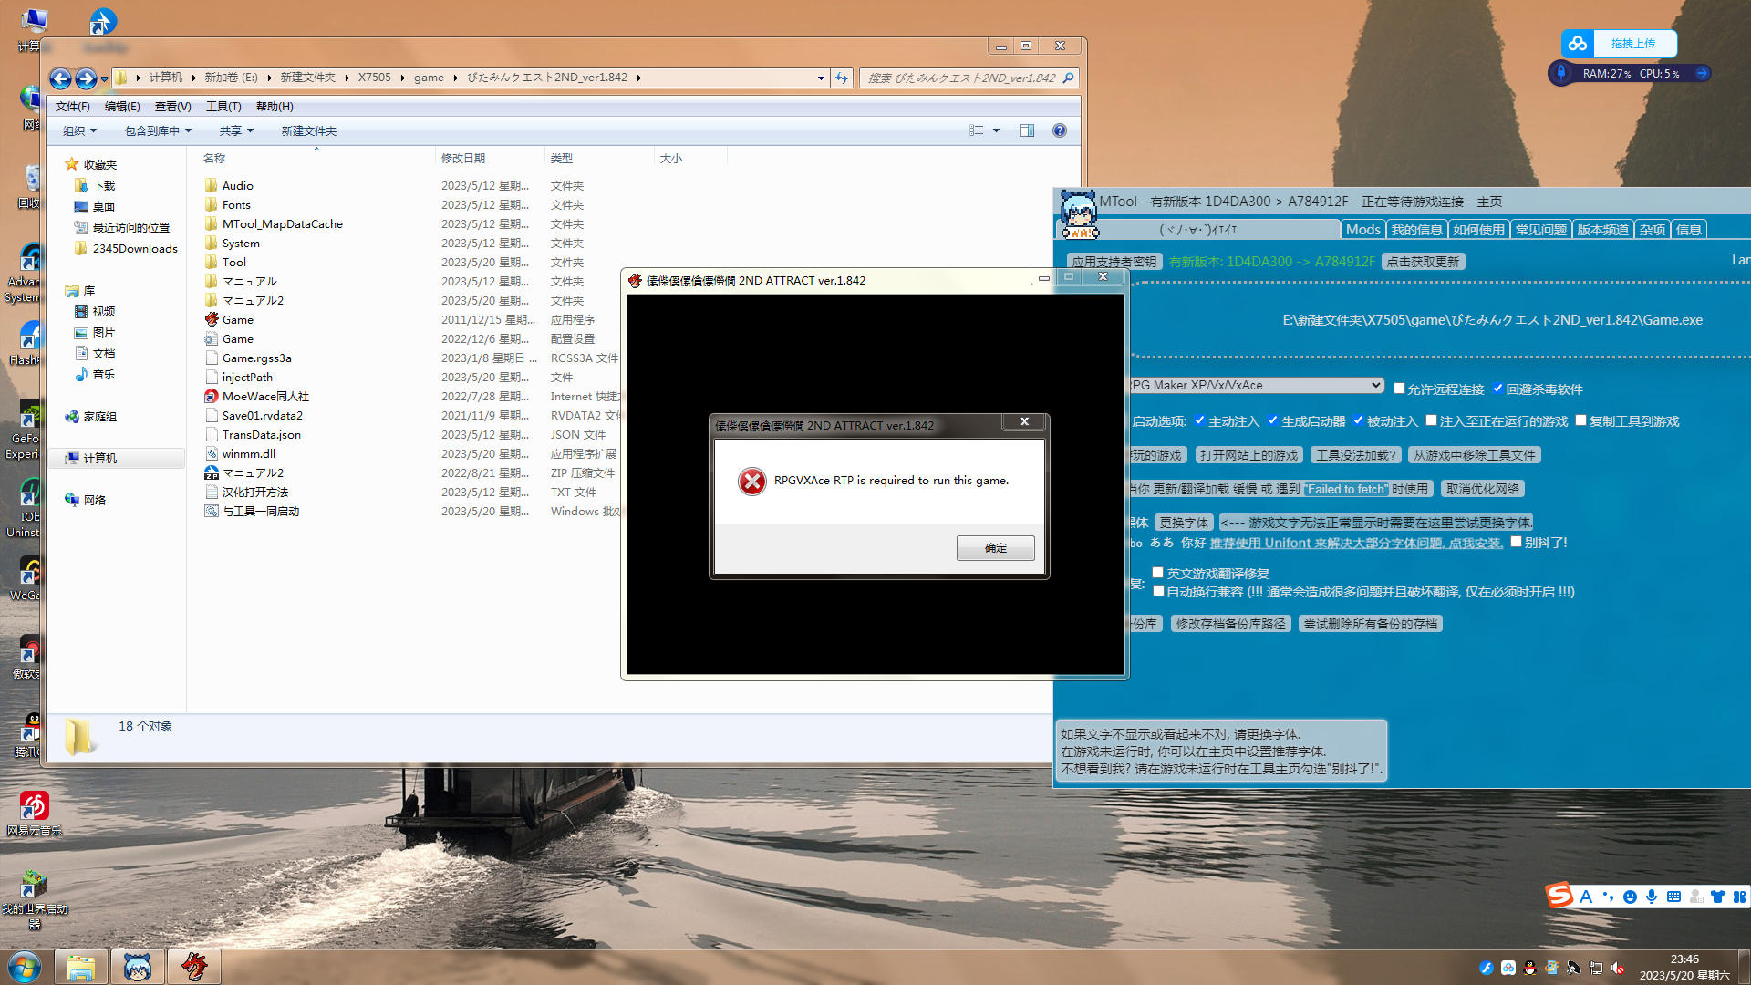Click the MTool character icon in taskbar
1751x985 pixels.
coord(138,967)
